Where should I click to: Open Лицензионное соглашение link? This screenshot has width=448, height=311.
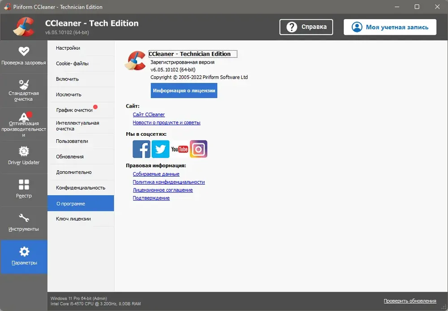[163, 190]
